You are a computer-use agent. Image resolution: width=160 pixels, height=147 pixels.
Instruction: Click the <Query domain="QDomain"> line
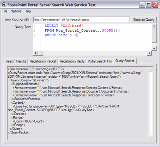point(29,81)
